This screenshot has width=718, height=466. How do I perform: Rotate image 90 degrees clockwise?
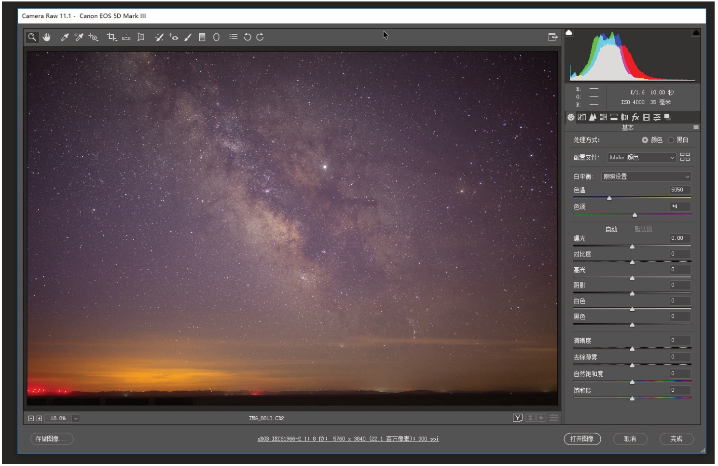pos(260,37)
